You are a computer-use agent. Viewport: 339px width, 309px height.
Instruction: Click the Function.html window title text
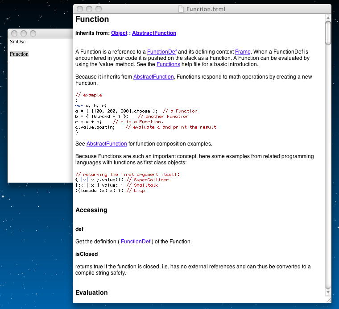click(x=206, y=9)
